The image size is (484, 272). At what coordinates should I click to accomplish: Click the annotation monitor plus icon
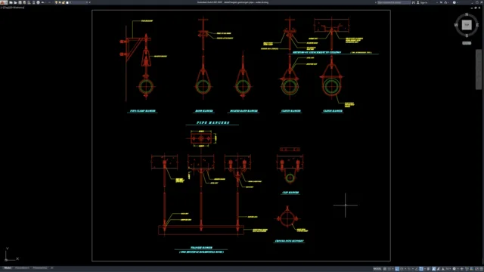462,269
